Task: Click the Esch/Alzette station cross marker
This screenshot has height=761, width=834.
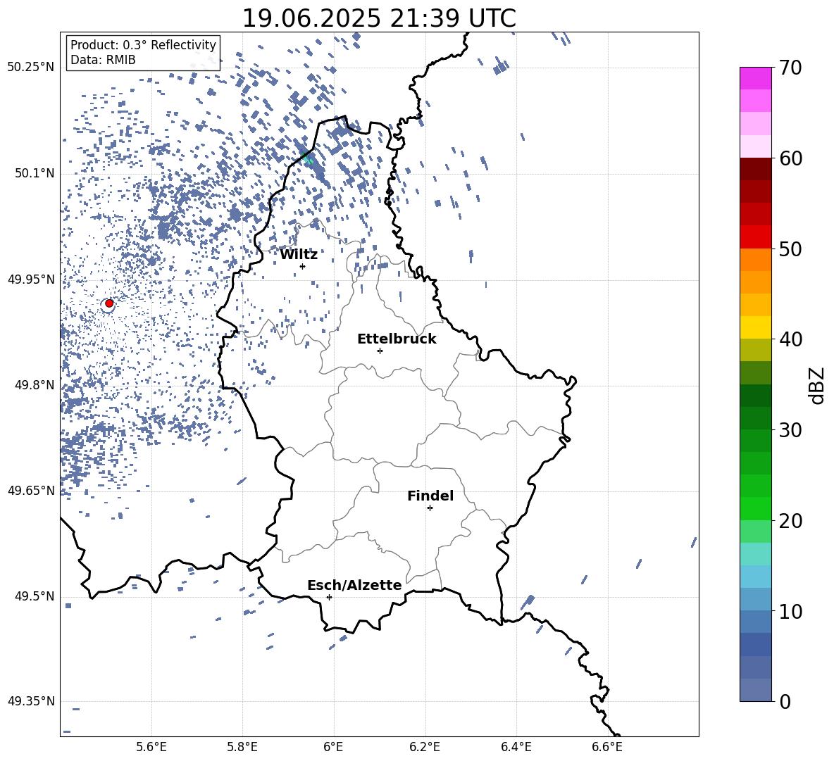Action: (329, 597)
